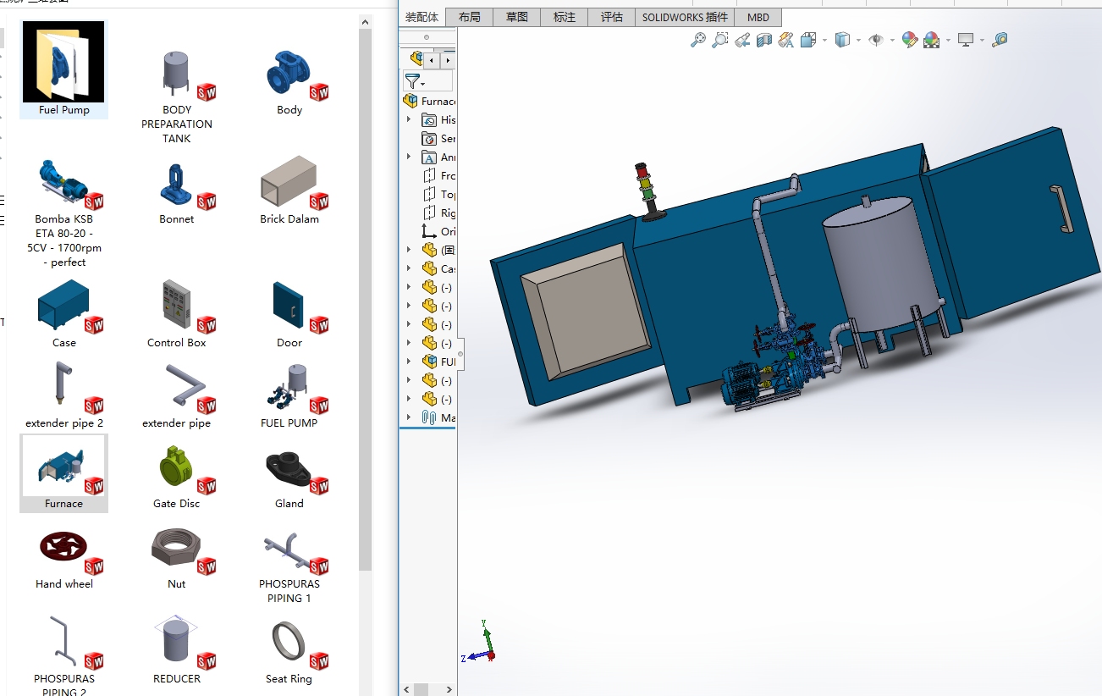
Task: Select the Furnace assembly file thumbnail
Action: pyautogui.click(x=64, y=468)
